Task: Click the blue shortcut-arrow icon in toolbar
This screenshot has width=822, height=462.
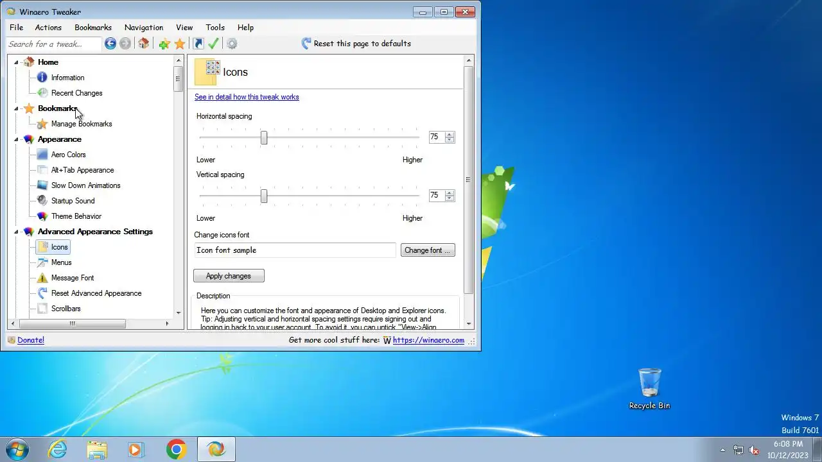Action: point(198,44)
